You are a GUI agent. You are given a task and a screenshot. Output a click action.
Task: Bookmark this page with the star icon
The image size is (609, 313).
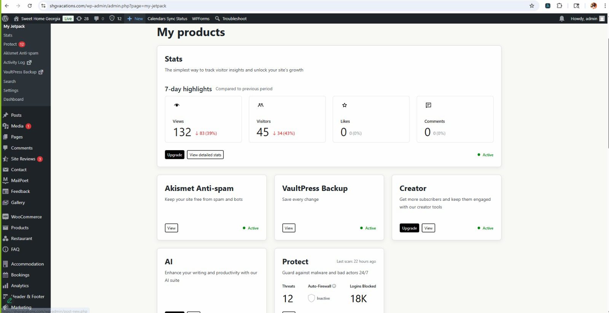[532, 6]
